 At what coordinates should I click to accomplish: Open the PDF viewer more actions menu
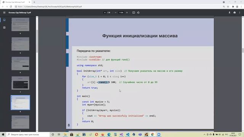240,13
